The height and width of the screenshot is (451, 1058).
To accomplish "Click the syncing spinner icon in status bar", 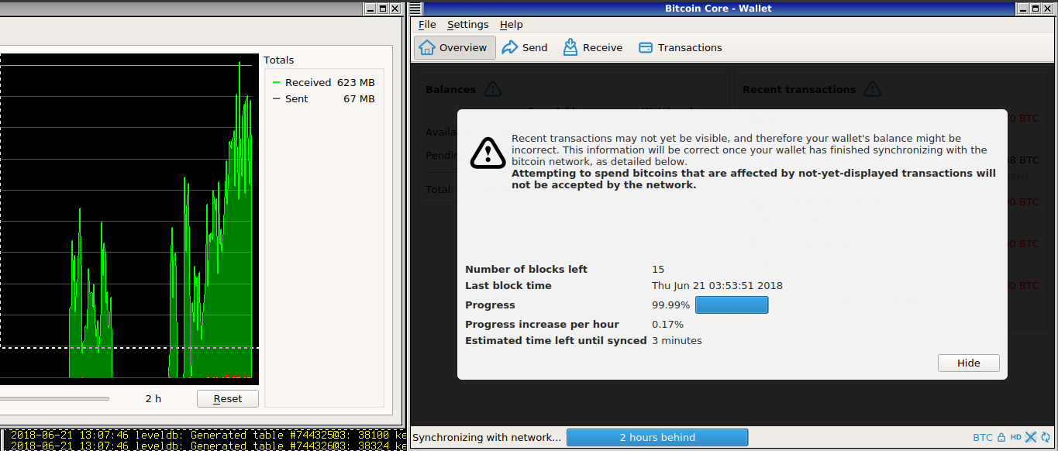I will (x=1046, y=438).
